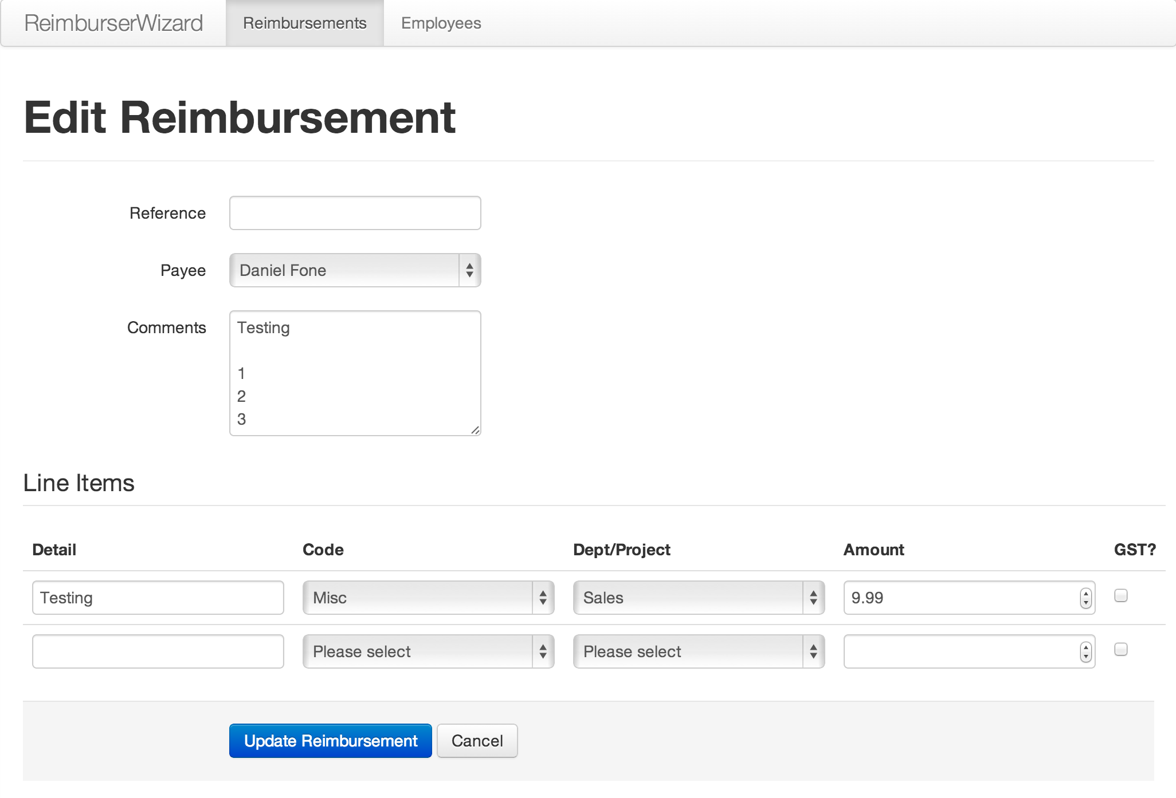The image size is (1176, 798).
Task: Open second row Dept/Project Please select dropdown
Action: click(x=699, y=651)
